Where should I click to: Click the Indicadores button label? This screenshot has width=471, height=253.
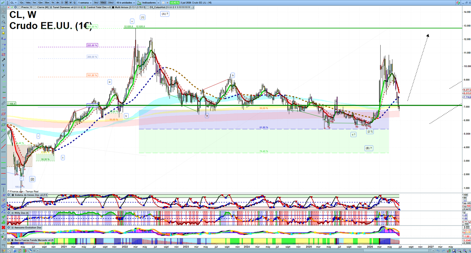(x=149, y=3)
